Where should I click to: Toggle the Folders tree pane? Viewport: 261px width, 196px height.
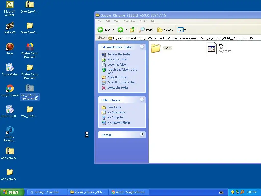pyautogui.click(x=165, y=30)
